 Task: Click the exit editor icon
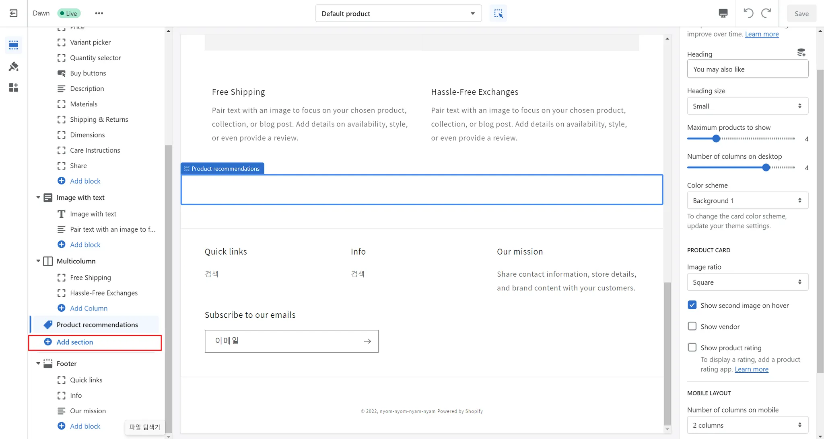pyautogui.click(x=13, y=13)
